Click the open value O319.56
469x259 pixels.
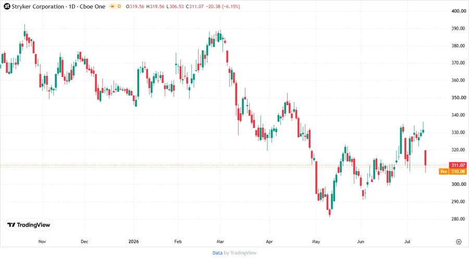[x=135, y=6]
